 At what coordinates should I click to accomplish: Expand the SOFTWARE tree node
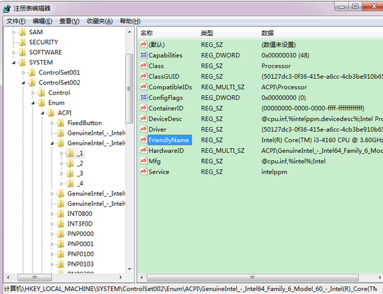[13, 52]
